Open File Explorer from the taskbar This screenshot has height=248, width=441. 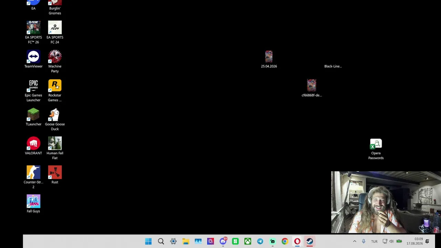point(186,241)
